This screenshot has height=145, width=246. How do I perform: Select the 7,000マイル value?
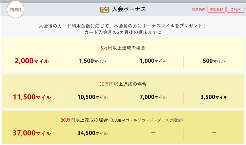coord(153,97)
